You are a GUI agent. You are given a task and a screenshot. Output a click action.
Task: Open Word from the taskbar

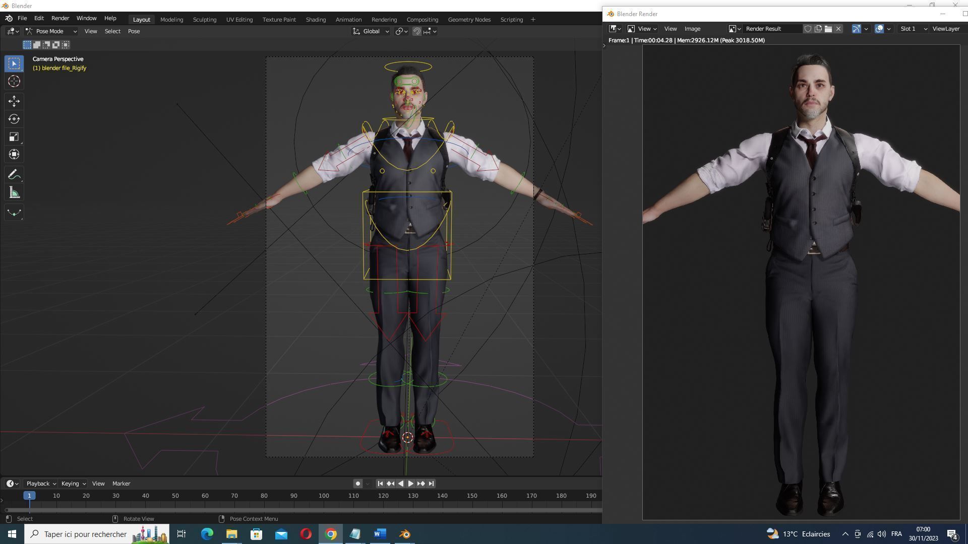(380, 534)
